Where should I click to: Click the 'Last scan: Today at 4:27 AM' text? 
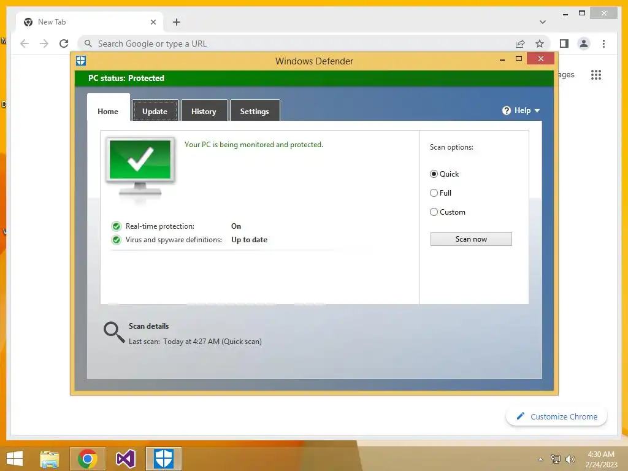(195, 342)
